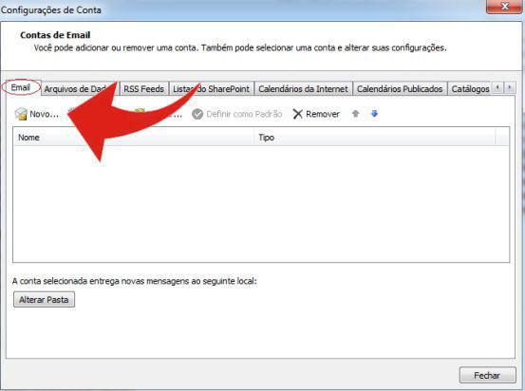Click the Definir como Padrão checkmark icon
The width and height of the screenshot is (525, 391).
(x=197, y=114)
